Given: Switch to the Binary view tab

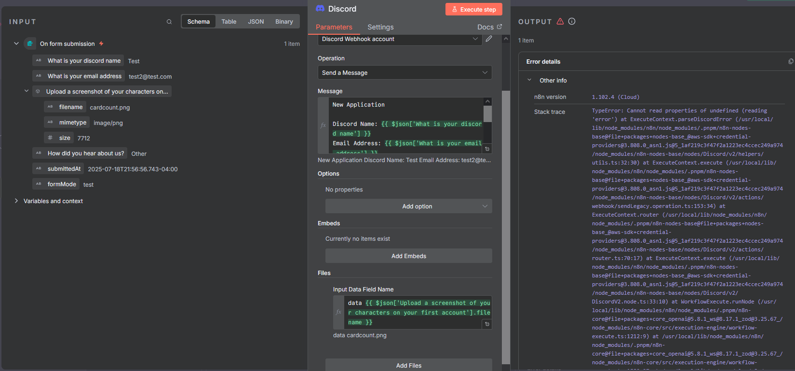Looking at the screenshot, I should pyautogui.click(x=284, y=22).
